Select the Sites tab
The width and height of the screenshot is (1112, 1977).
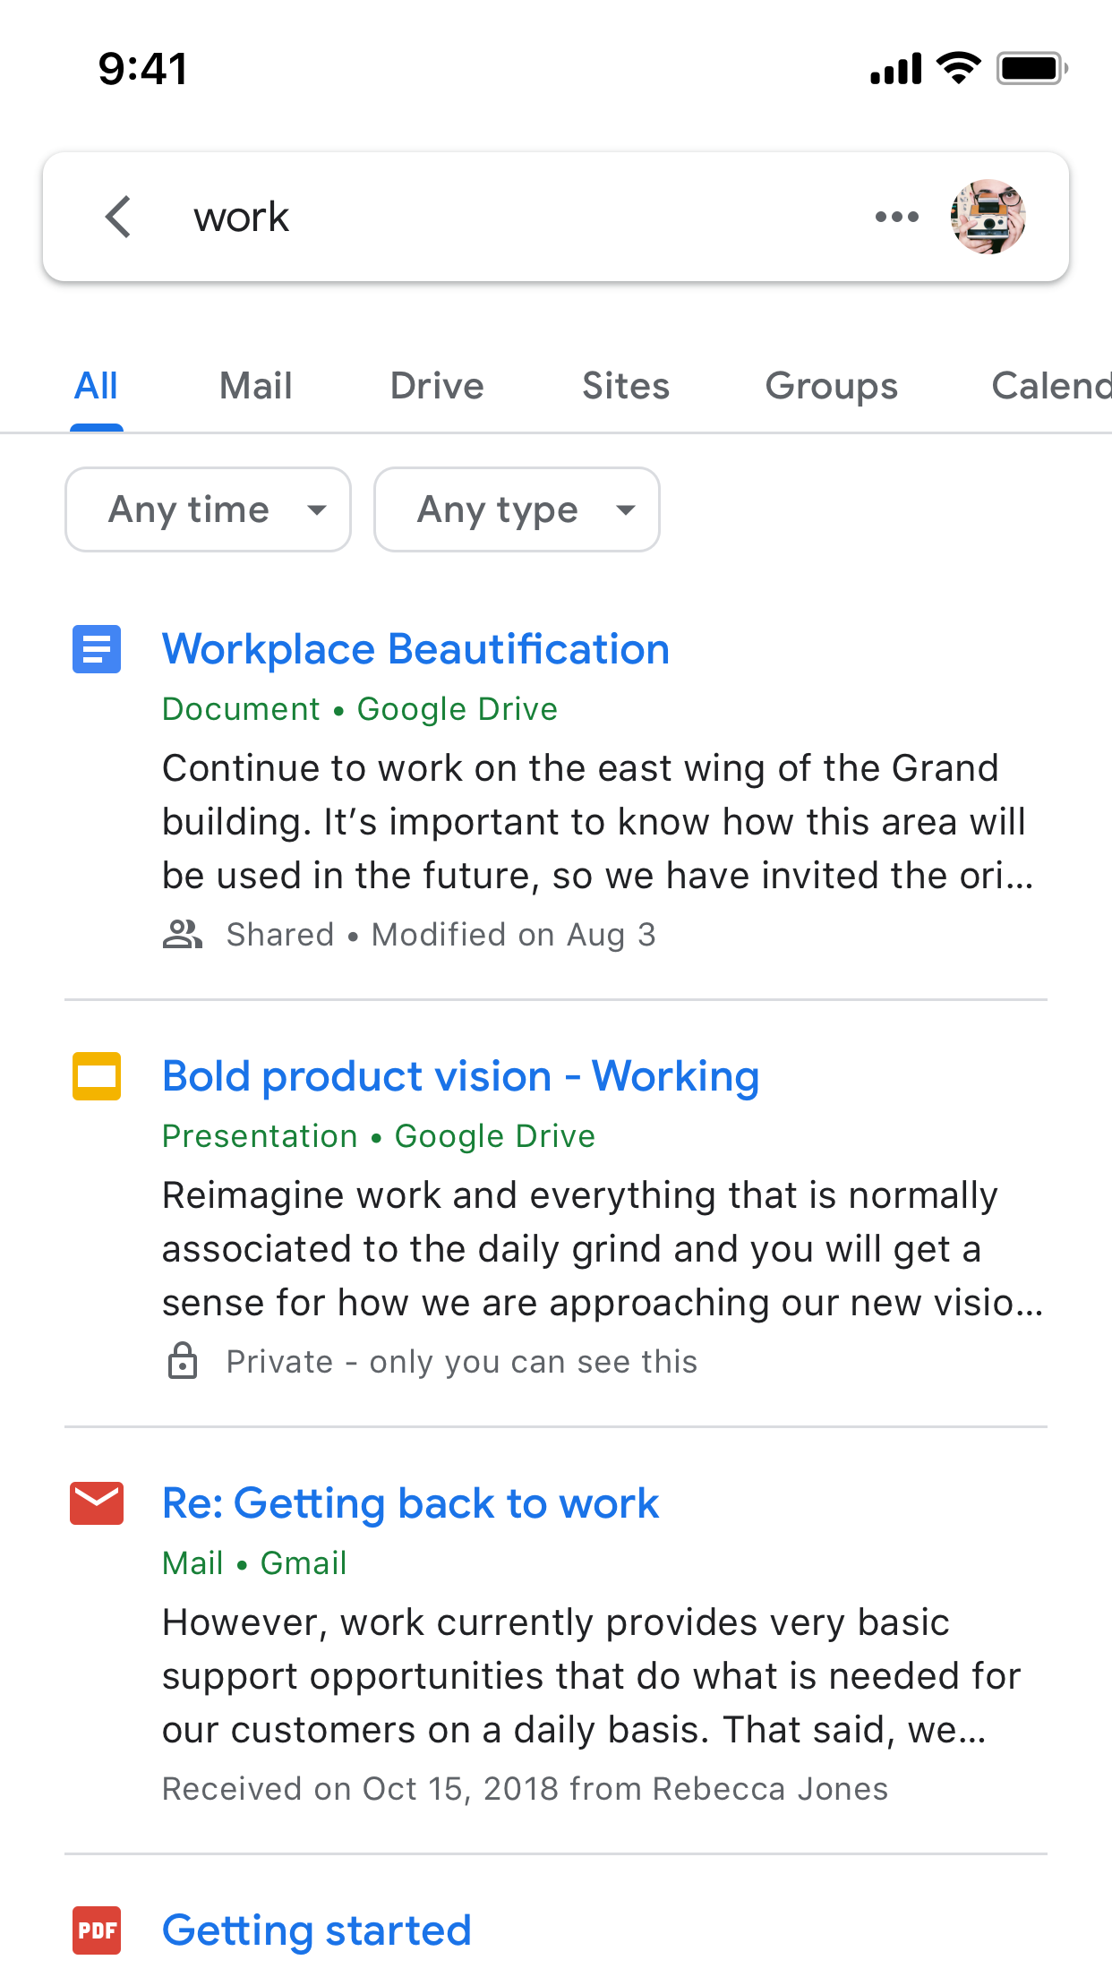(626, 386)
